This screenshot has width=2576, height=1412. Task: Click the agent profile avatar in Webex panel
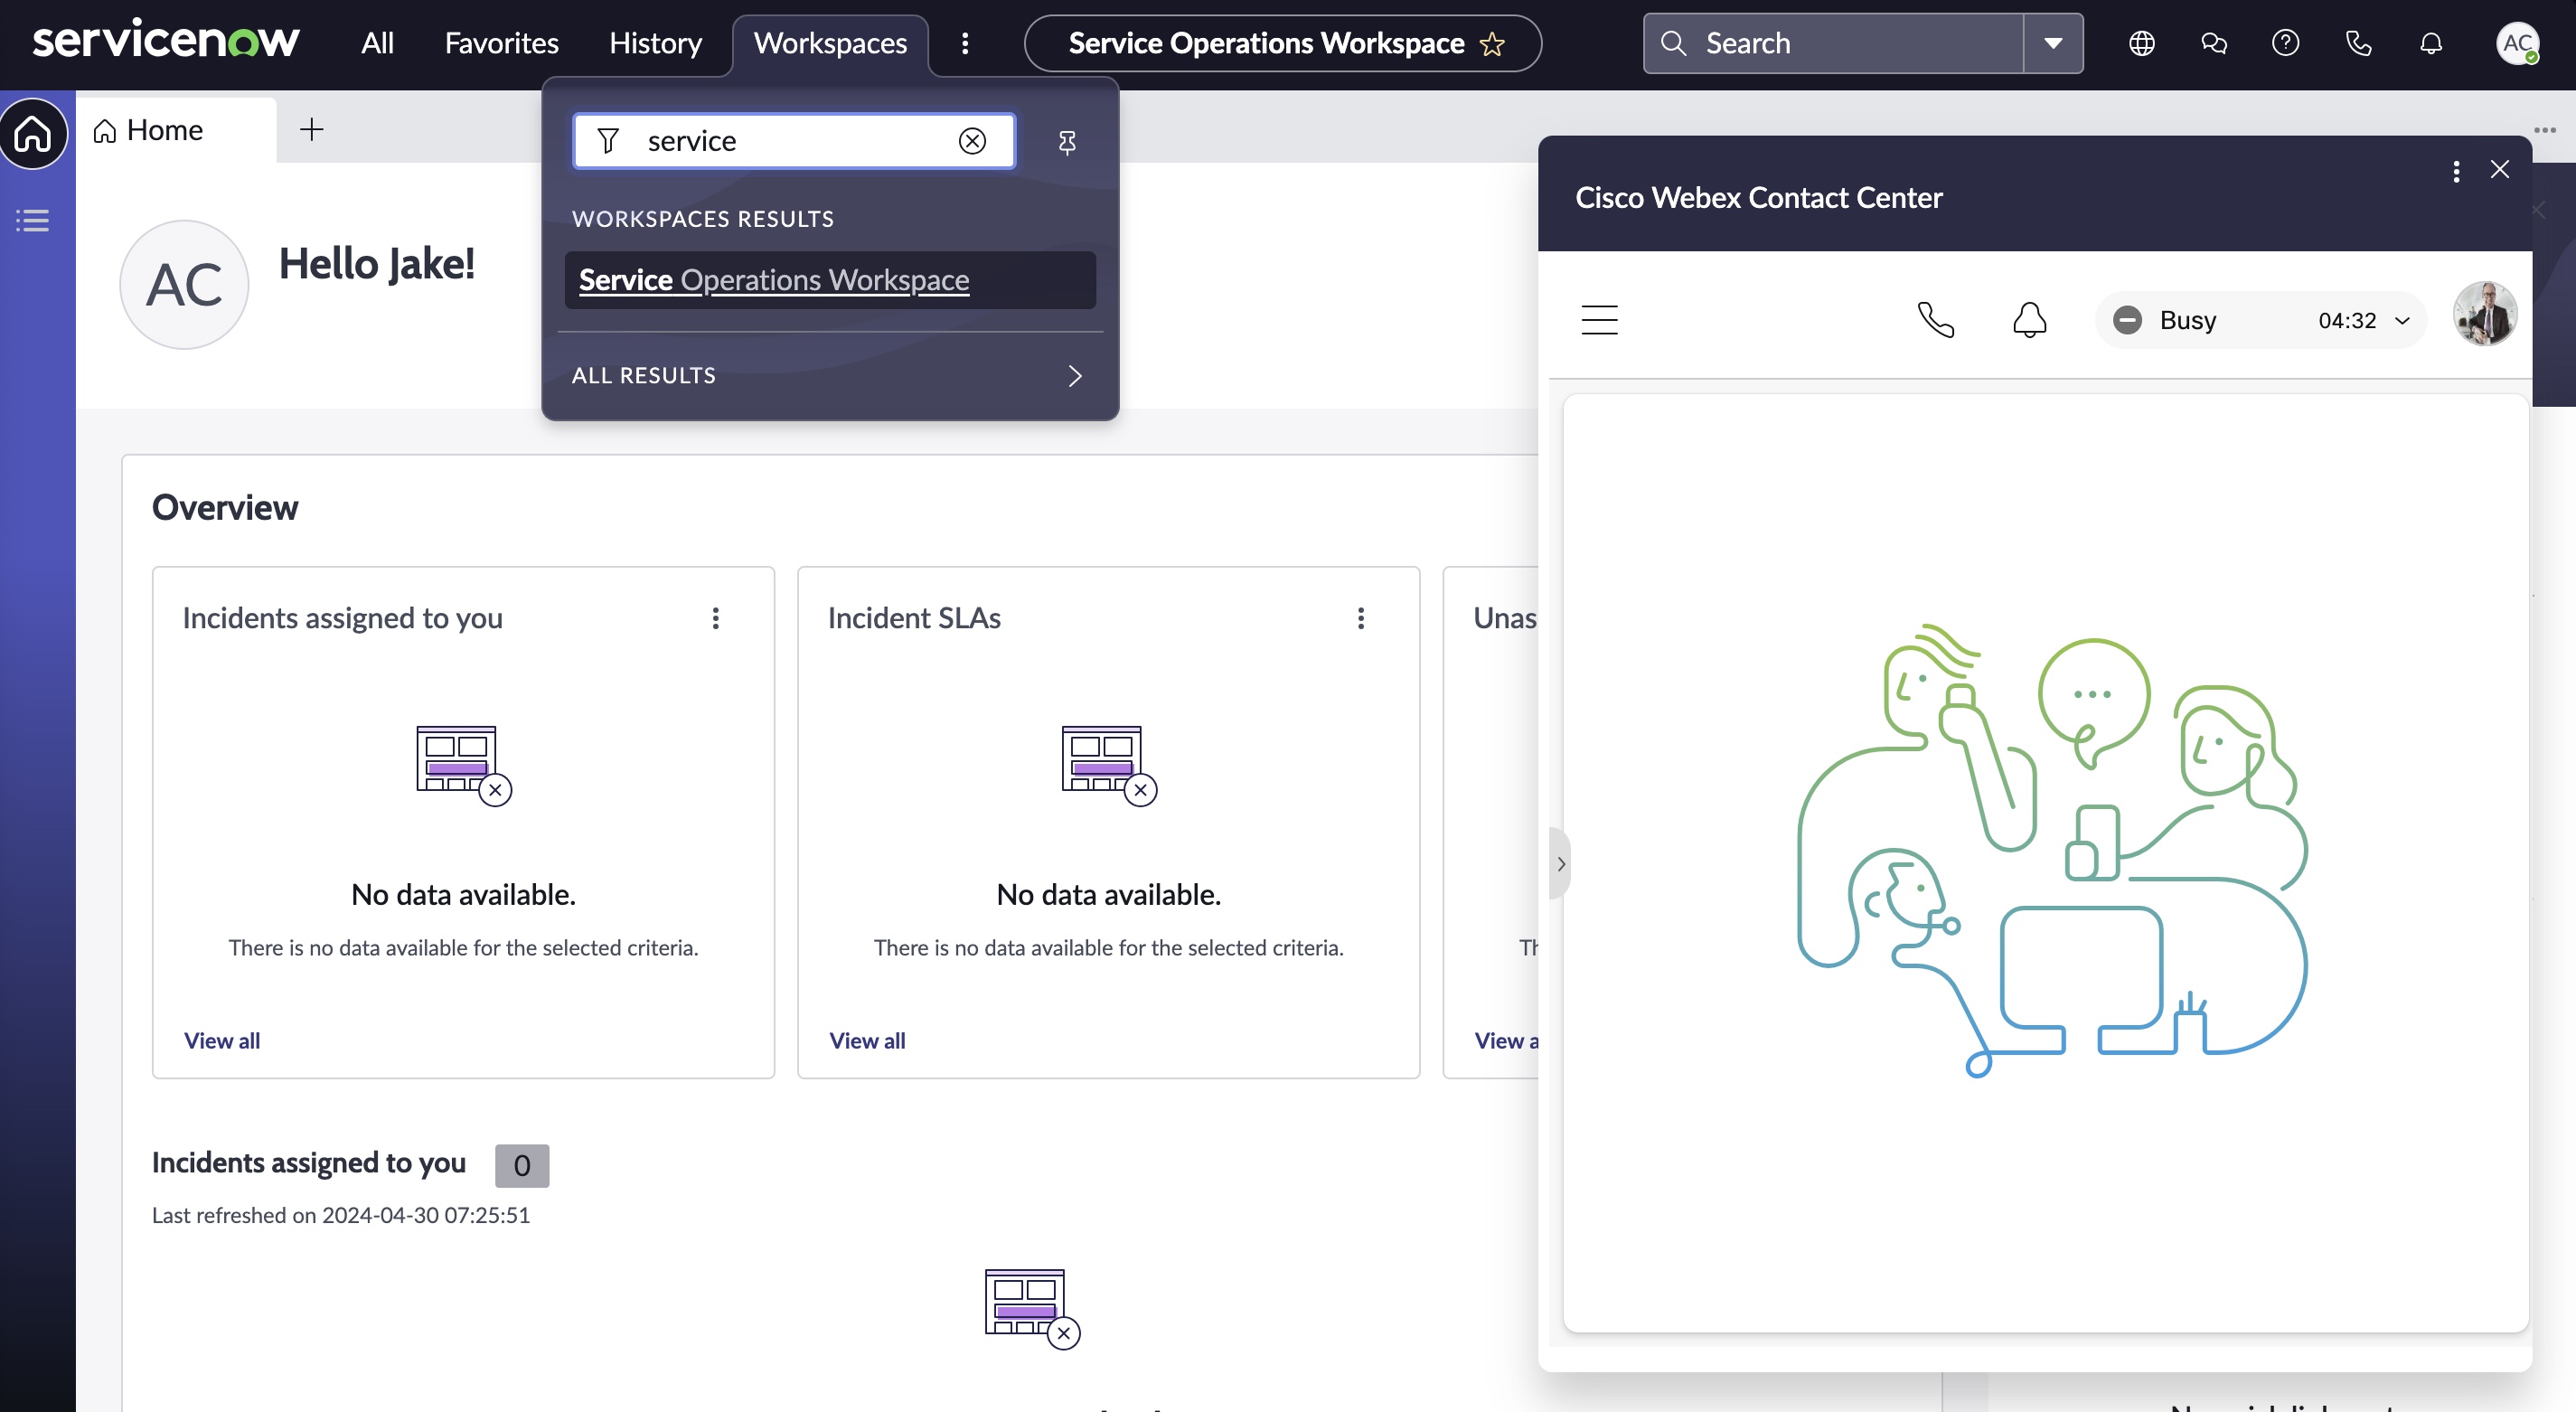(2486, 318)
